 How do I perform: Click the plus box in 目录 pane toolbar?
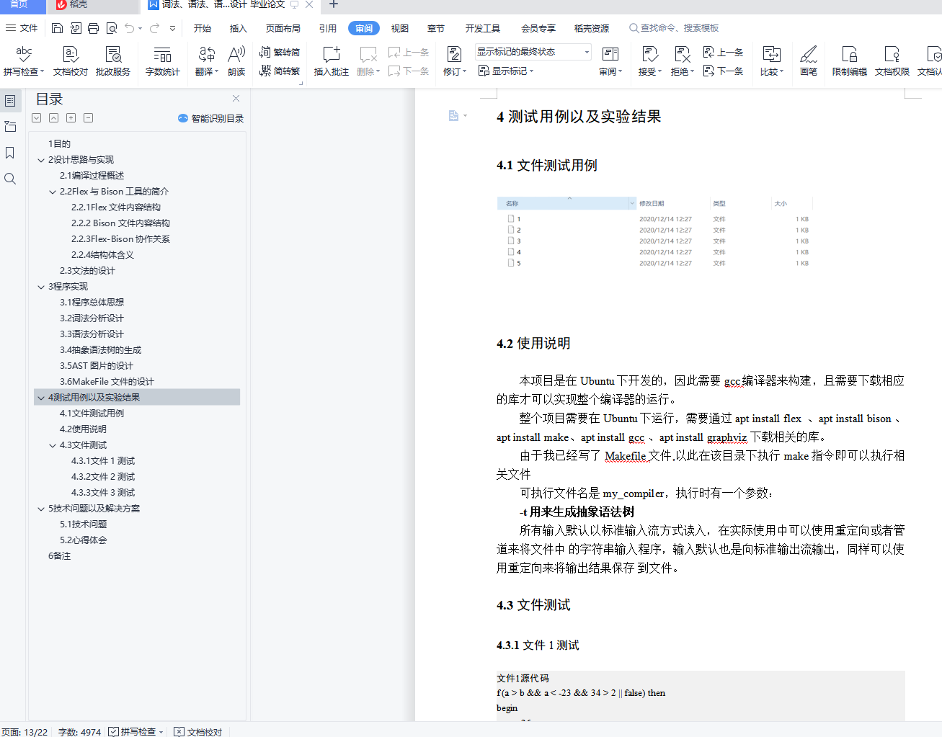[x=71, y=117]
